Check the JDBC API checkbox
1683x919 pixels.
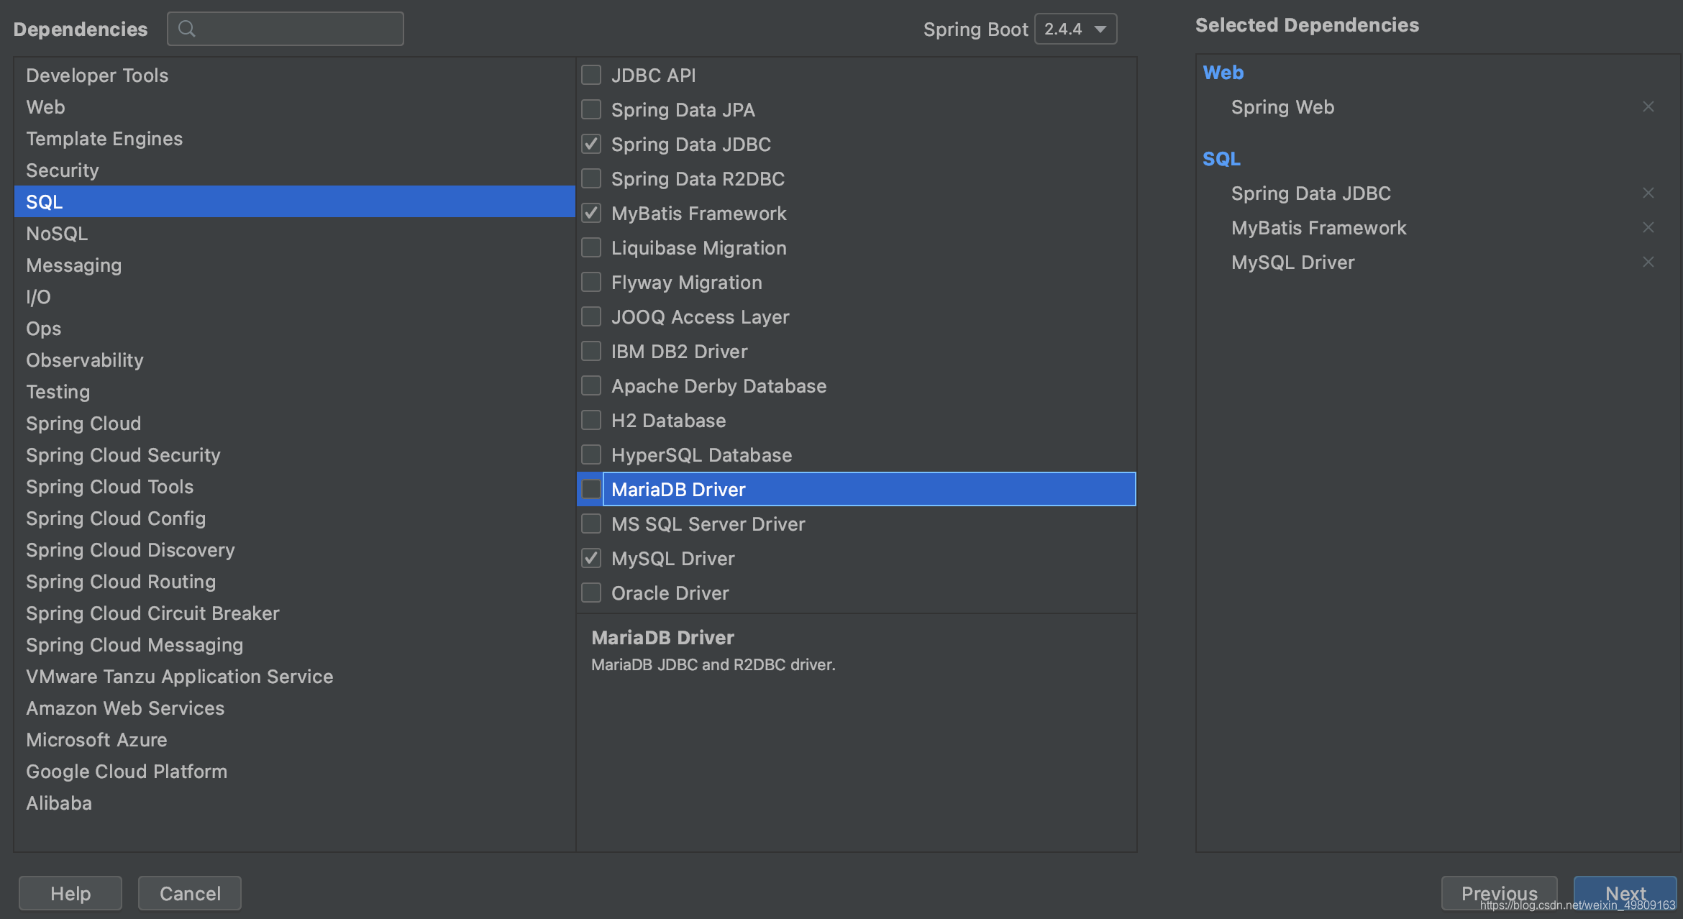pyautogui.click(x=591, y=75)
